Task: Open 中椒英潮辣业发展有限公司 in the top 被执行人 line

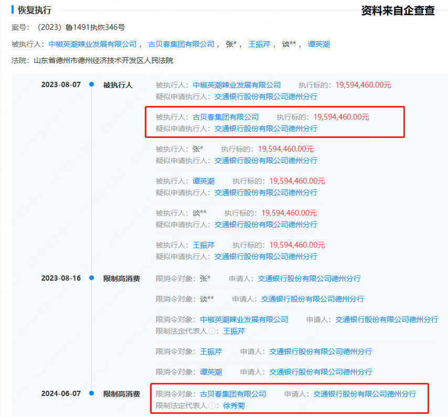Action: pos(92,45)
